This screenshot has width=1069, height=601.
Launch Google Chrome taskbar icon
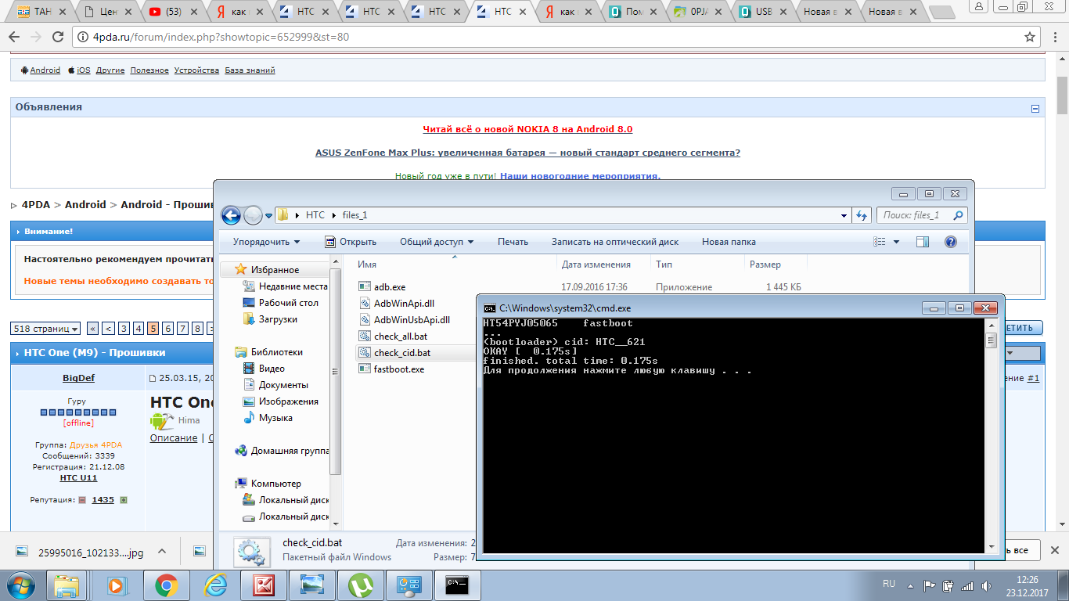click(166, 585)
